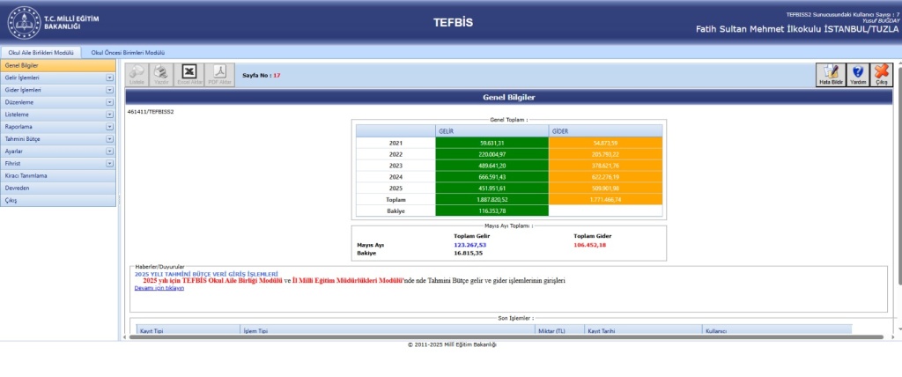
Task: Expand the Tahmini Bütçe sidebar section
Action: coord(109,139)
